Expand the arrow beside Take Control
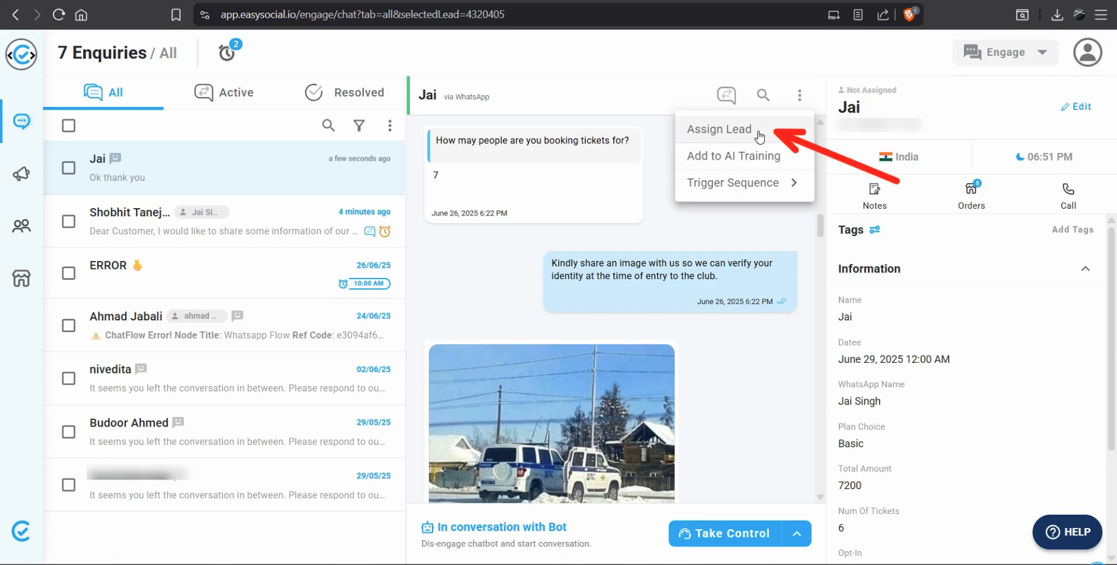Screen dimensions: 1117x565 tap(796, 533)
